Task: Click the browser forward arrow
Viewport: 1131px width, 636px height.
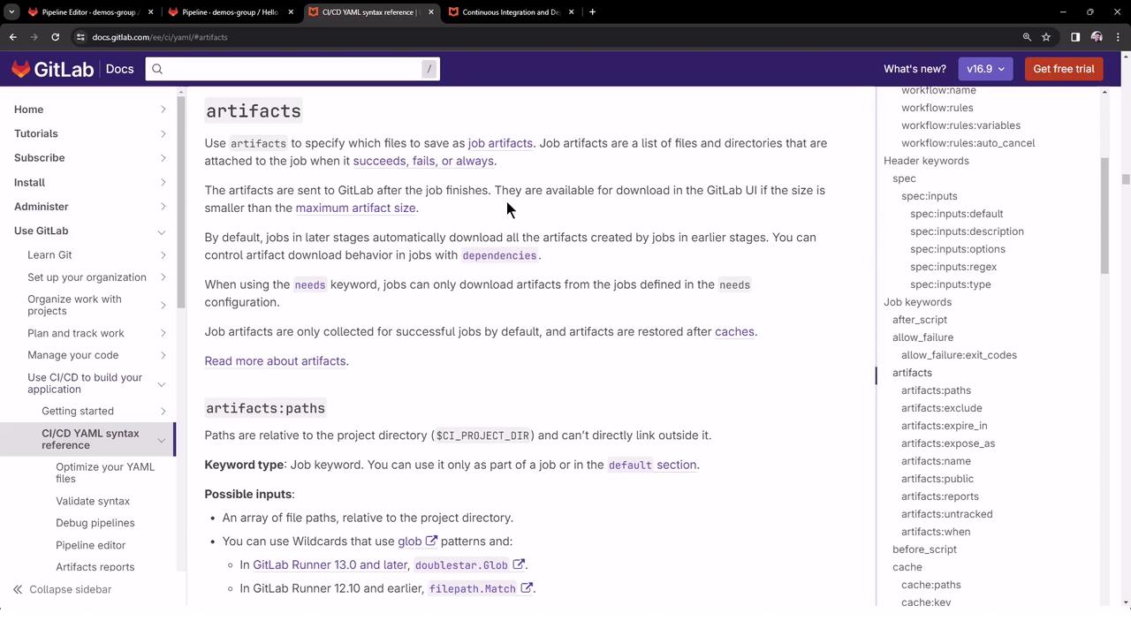Action: point(34,37)
